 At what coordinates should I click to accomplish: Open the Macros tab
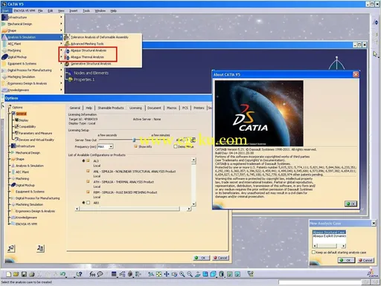coord(172,108)
